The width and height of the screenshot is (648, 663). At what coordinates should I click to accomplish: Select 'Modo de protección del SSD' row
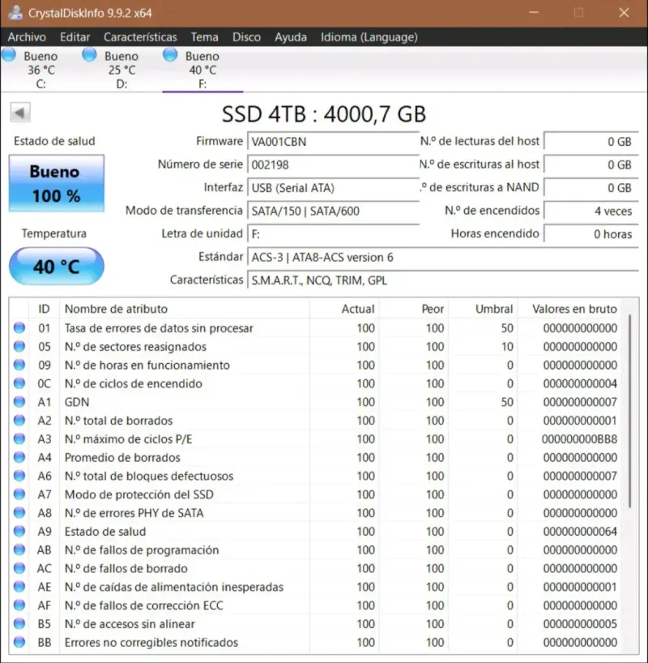[x=316, y=494]
